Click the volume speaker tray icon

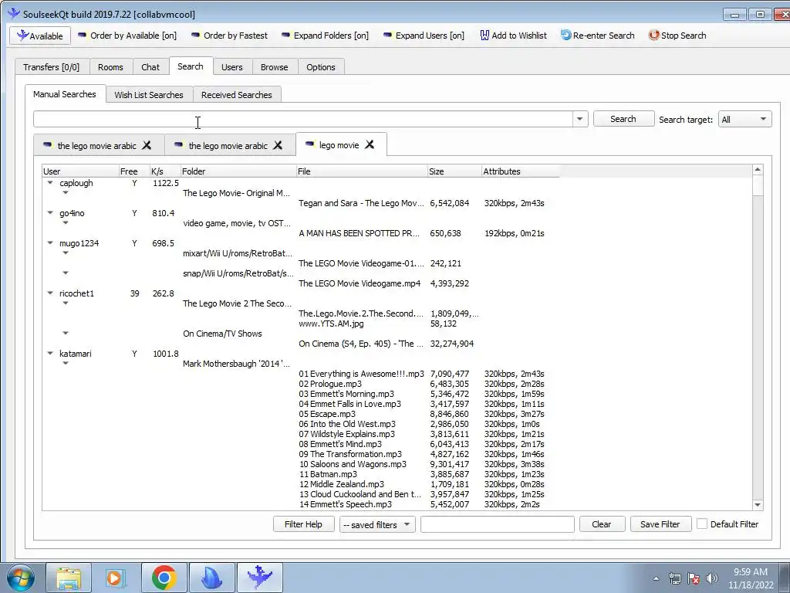click(711, 578)
